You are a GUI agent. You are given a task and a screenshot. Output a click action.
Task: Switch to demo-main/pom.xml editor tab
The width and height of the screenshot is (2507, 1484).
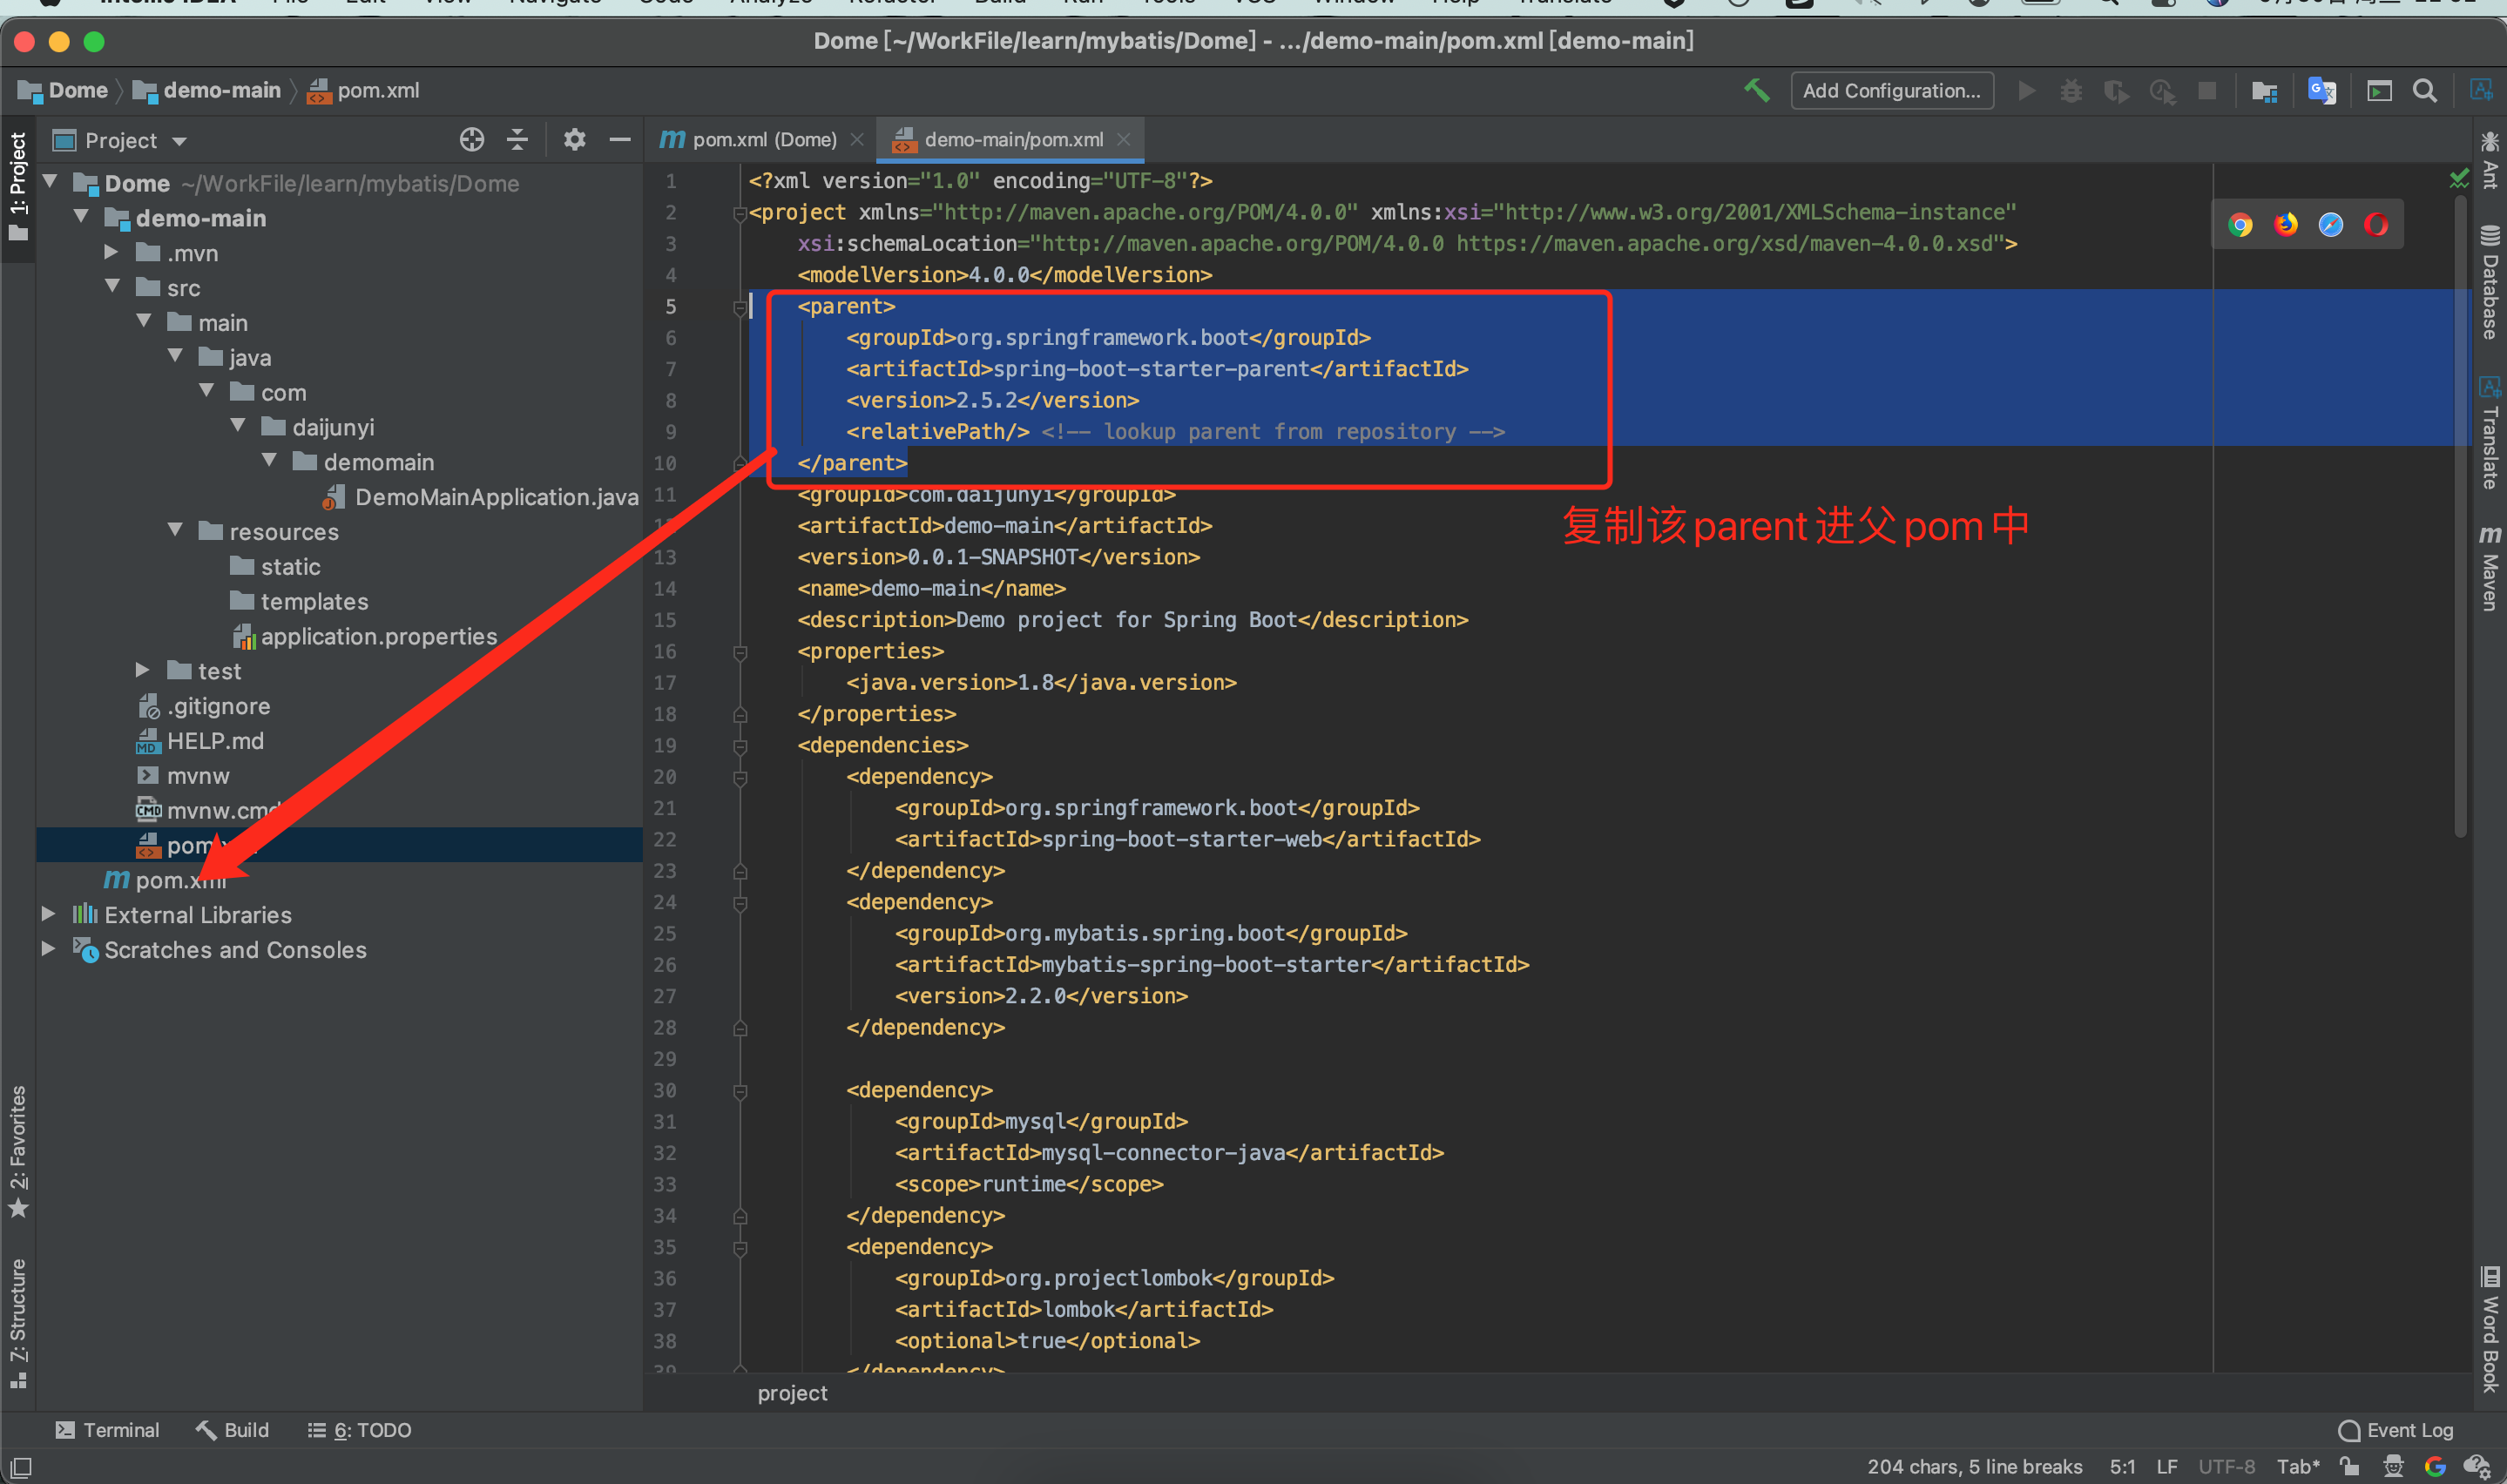click(1010, 140)
